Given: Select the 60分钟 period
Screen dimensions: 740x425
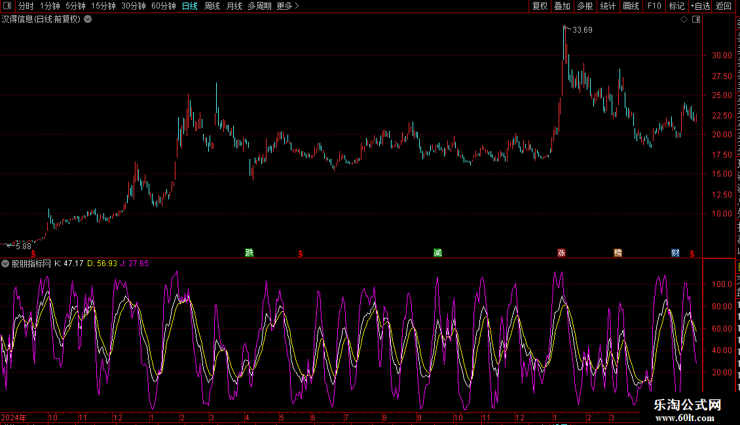Looking at the screenshot, I should tap(164, 6).
